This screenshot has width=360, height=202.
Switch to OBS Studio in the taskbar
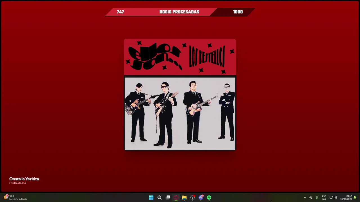point(193,198)
